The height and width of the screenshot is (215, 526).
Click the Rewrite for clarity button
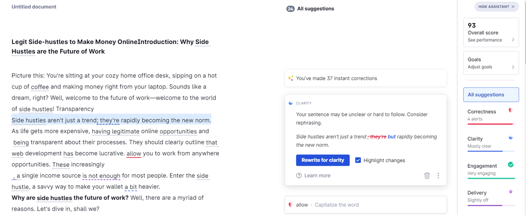323,160
